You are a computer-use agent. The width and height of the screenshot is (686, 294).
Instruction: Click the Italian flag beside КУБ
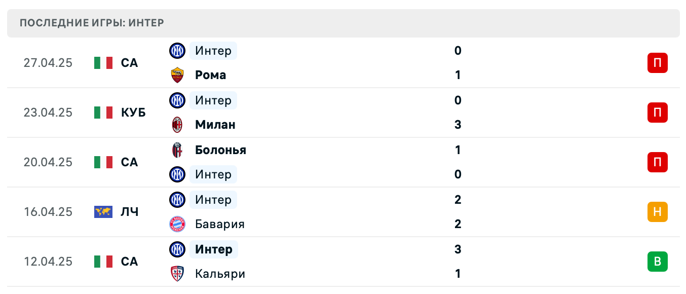tap(103, 113)
